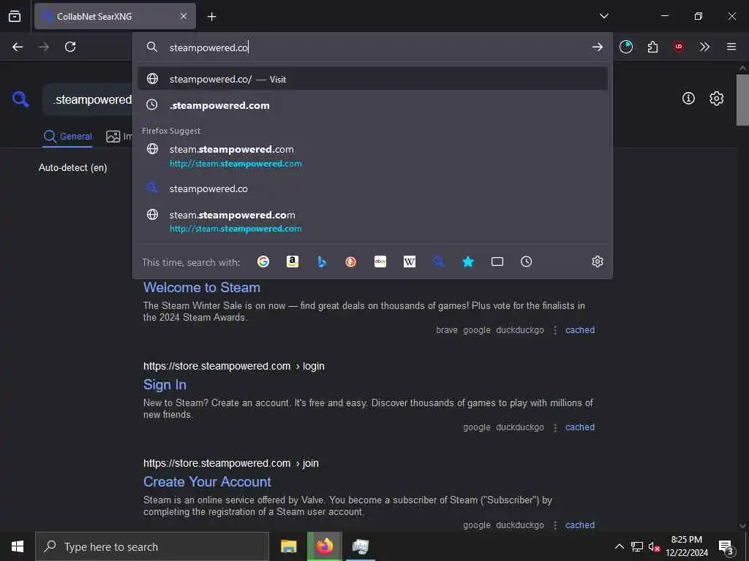Open the SearXNG about info icon
The image size is (749, 561).
688,99
